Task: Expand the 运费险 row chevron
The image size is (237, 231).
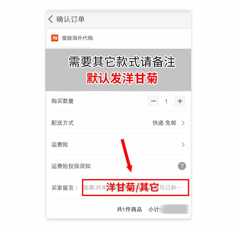Action: tap(183, 145)
